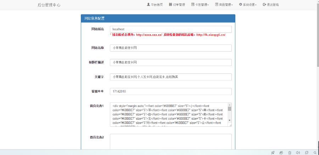Click the 首页公告1 textarea scroll-up arrow
This screenshot has height=155, width=319.
(x=229, y=105)
